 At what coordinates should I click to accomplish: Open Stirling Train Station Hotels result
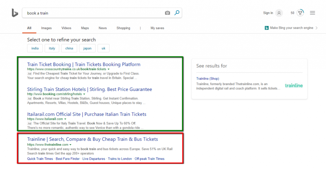(x=89, y=89)
